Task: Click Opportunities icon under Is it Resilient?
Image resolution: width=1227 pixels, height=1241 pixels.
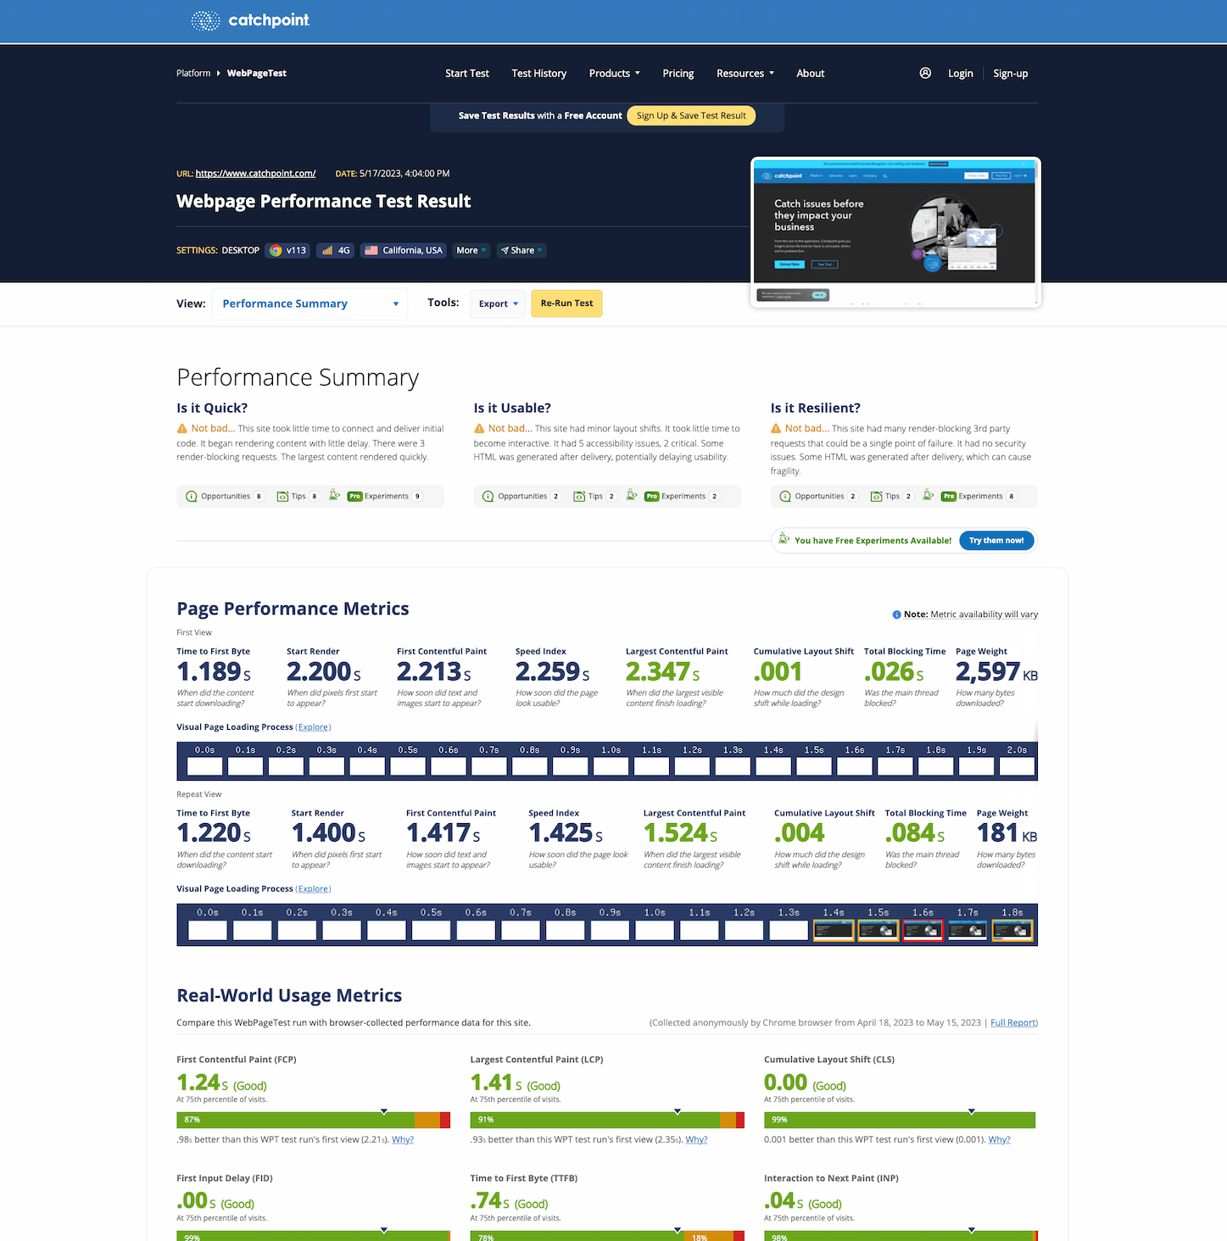Action: 784,496
